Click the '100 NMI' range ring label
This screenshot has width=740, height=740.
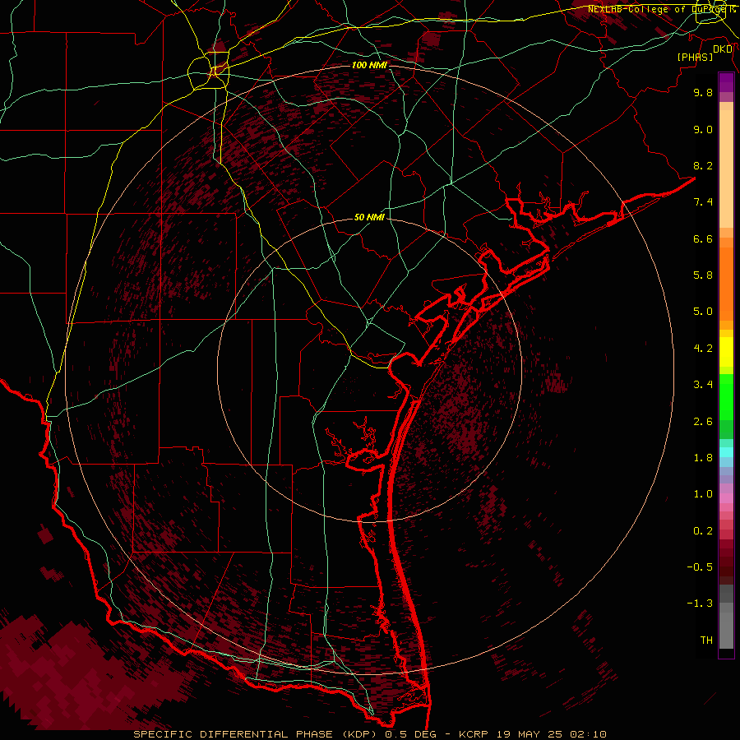coord(369,65)
